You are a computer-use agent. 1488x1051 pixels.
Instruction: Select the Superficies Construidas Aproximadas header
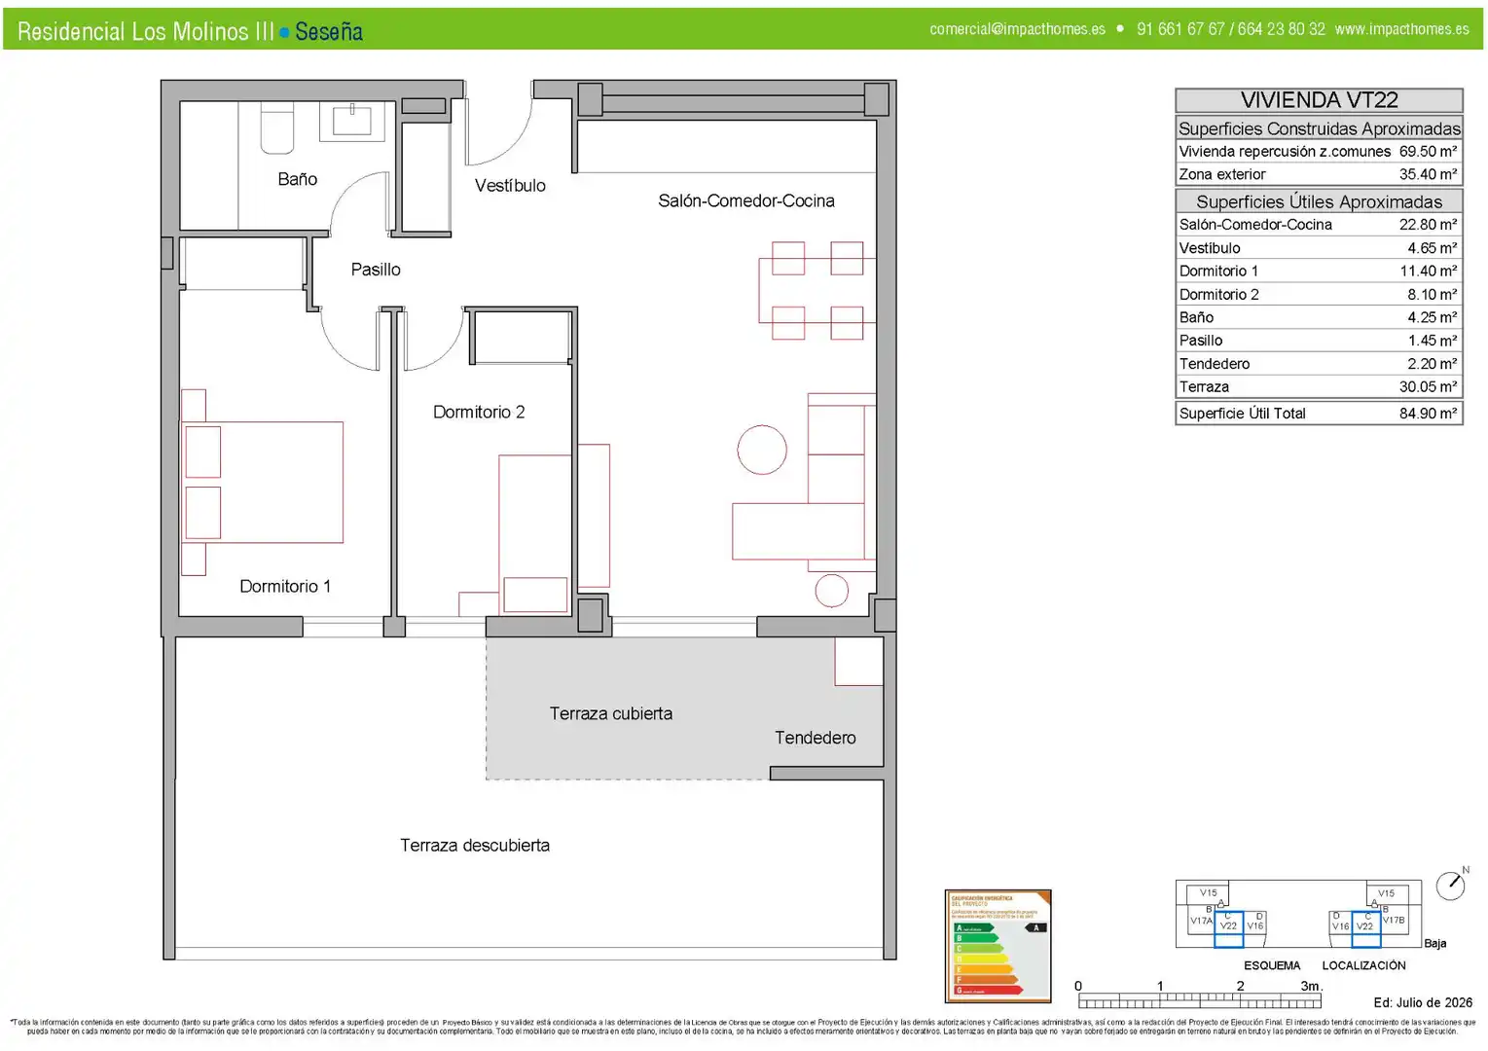pos(1319,128)
